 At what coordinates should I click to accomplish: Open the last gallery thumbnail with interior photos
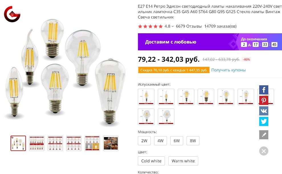(x=111, y=143)
